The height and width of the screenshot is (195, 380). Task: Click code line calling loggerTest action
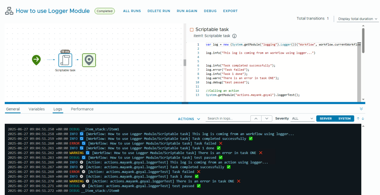[253, 95]
